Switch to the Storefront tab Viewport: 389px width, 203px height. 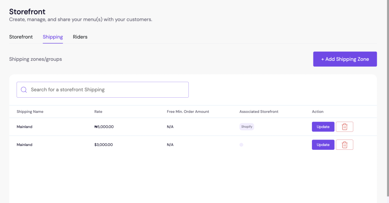coord(21,37)
